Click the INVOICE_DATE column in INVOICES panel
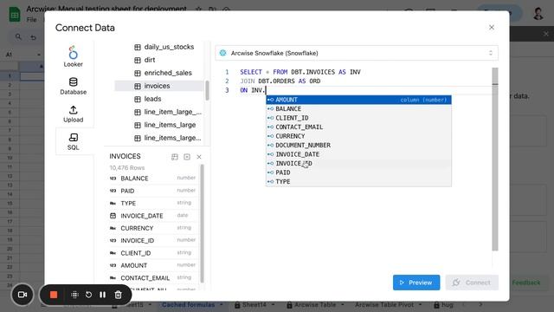Screen dimensions: 554x312 point(153,216)
